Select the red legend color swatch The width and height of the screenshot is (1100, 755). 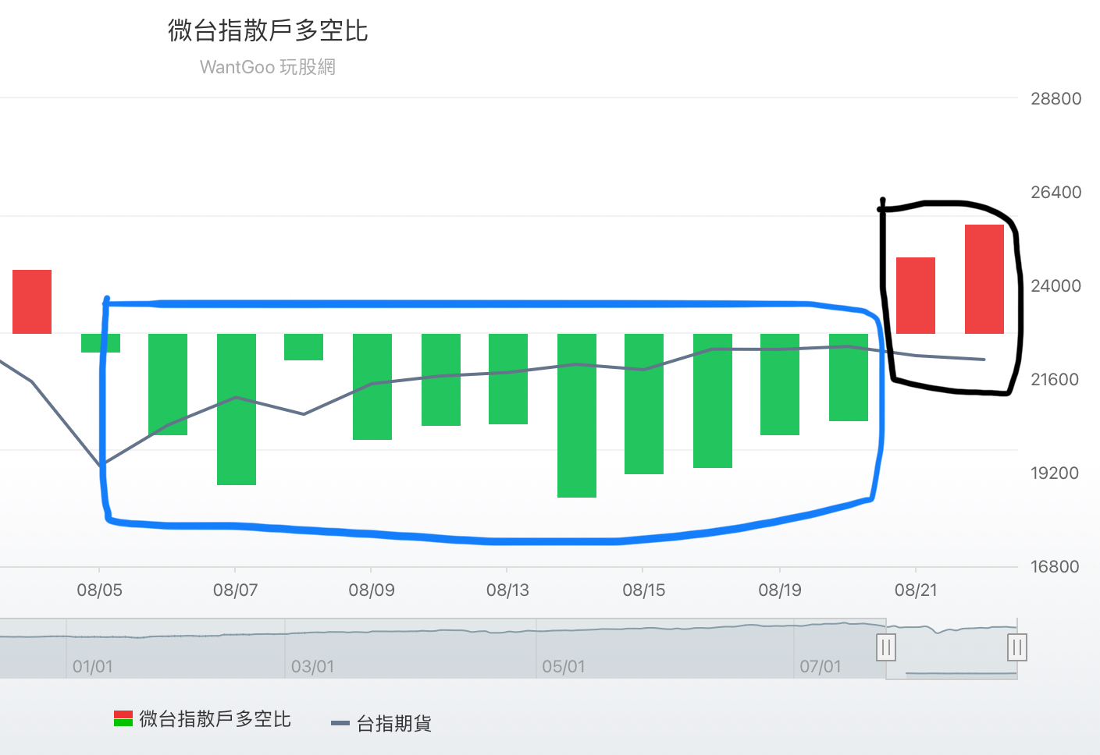(123, 715)
